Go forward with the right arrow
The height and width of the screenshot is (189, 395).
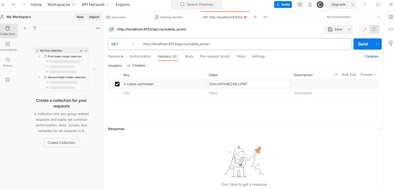24,5
